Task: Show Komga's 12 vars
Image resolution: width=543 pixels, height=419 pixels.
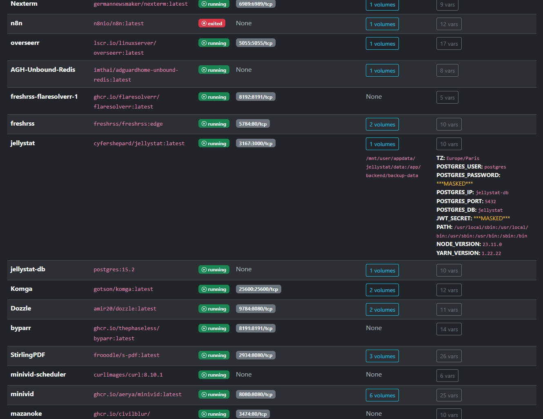Action: (x=449, y=290)
